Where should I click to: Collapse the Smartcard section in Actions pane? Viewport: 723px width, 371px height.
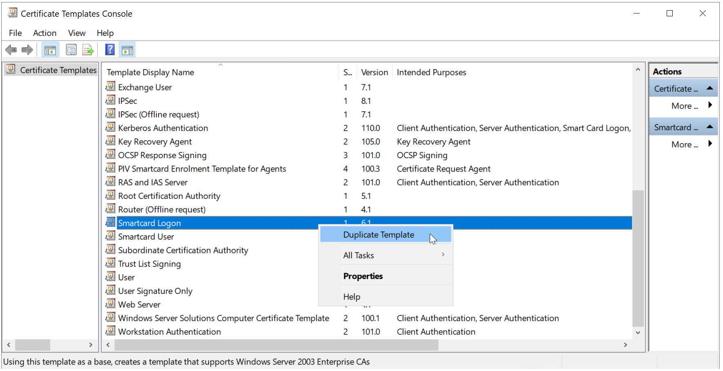click(x=710, y=127)
